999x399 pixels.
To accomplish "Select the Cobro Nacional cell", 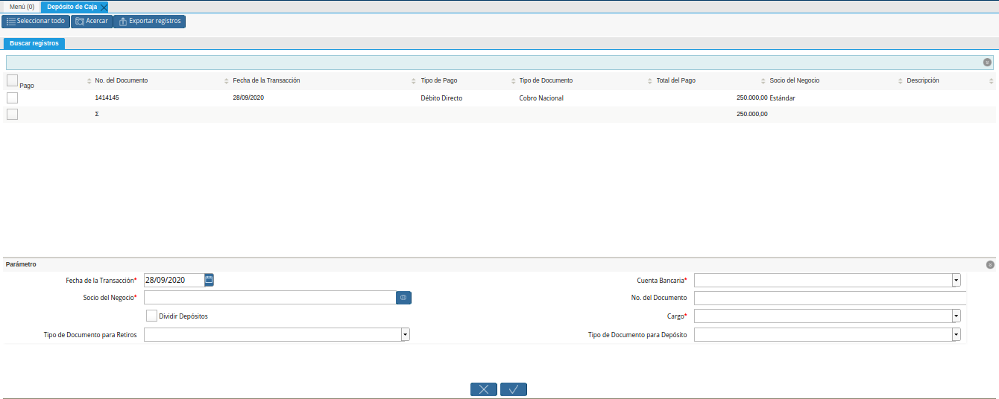I will coord(541,98).
